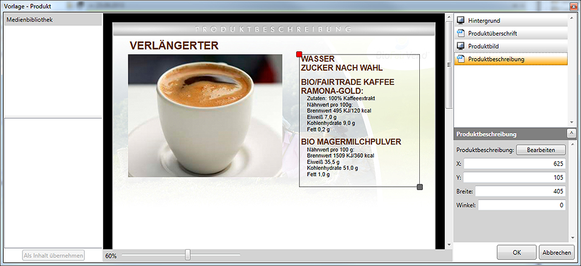Close the Vorlage - Produkt window
The width and height of the screenshot is (581, 266).
click(x=573, y=6)
